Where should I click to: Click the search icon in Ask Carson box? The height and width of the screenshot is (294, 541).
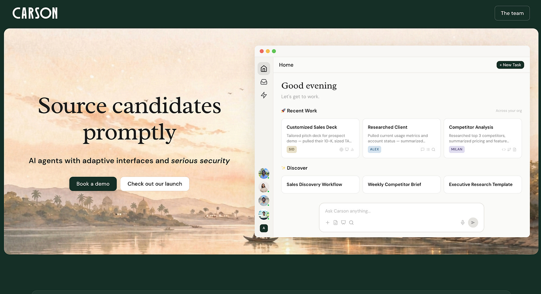coord(351,223)
